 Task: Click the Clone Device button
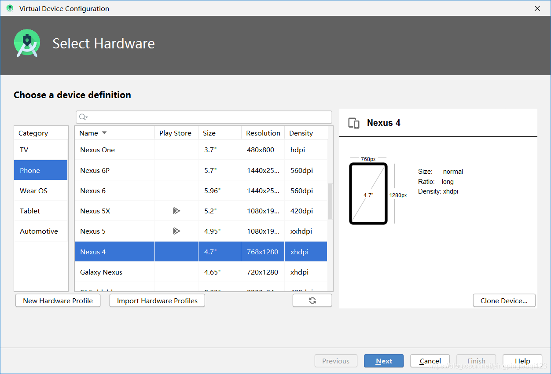click(x=504, y=301)
